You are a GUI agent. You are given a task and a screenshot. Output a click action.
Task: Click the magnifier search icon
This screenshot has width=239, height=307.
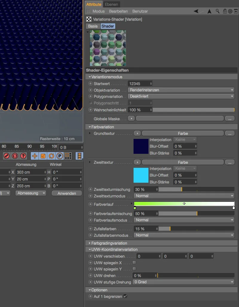217,11
